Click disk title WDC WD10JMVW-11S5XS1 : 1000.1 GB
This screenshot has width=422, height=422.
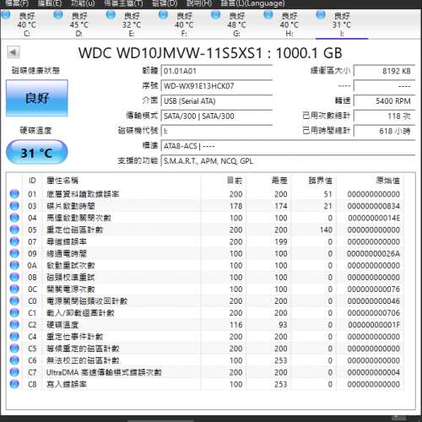pyautogui.click(x=210, y=53)
